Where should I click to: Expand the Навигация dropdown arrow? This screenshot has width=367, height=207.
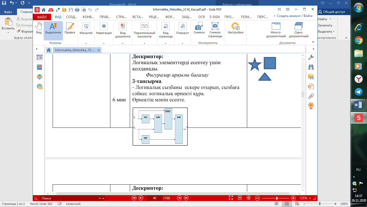tap(104, 43)
